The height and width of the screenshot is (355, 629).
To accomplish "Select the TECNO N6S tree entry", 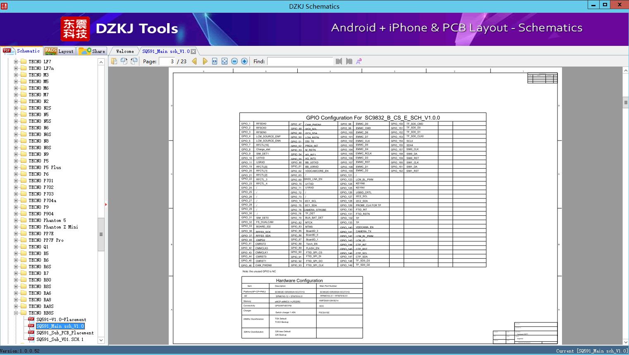I will coord(40,134).
